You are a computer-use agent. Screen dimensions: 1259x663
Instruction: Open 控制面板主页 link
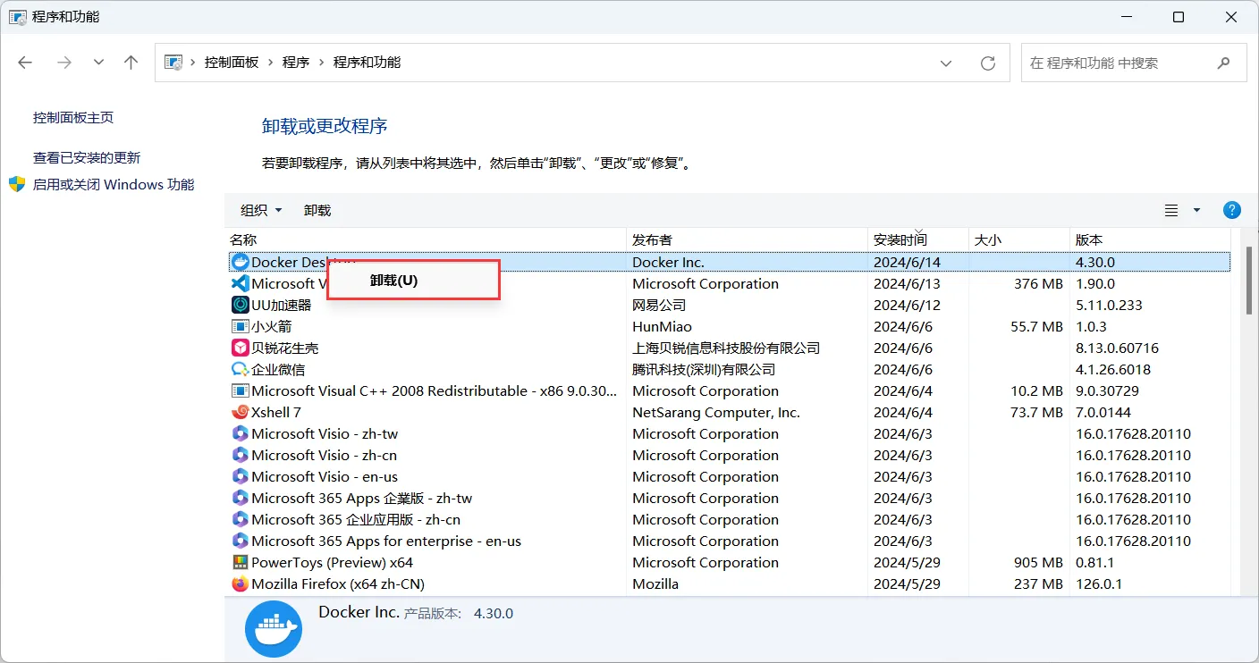pyautogui.click(x=73, y=117)
